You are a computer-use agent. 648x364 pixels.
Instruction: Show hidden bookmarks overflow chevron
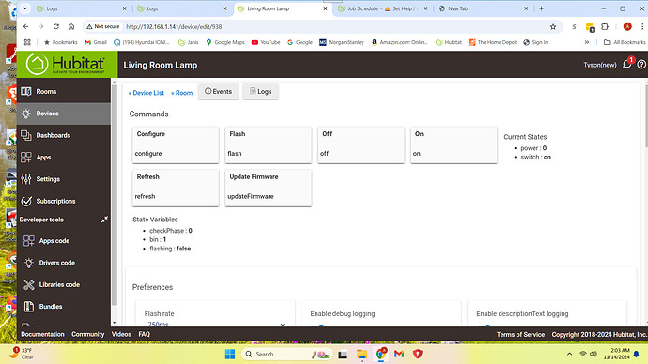[x=586, y=42]
